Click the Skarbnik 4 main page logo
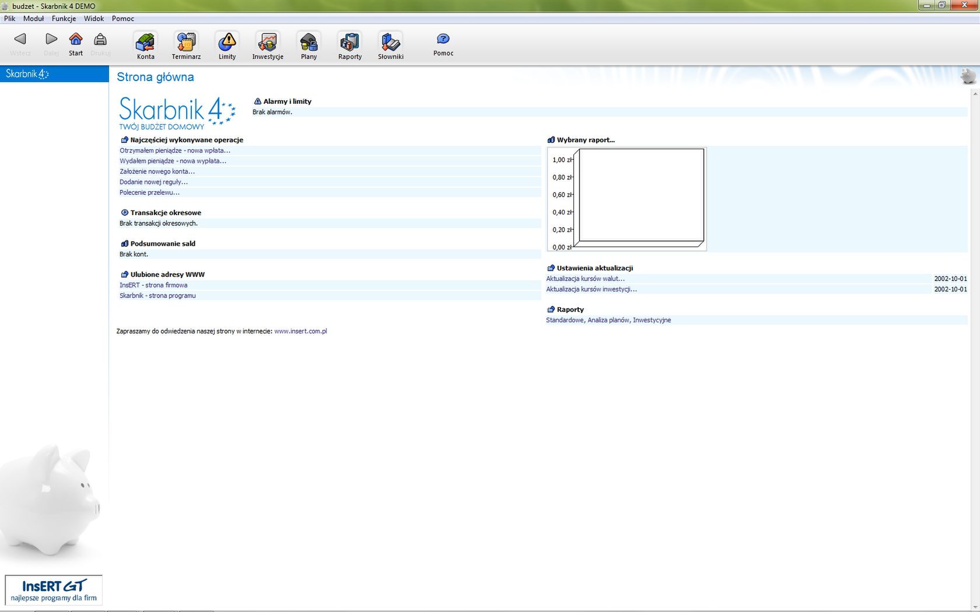The width and height of the screenshot is (980, 612). 177,113
